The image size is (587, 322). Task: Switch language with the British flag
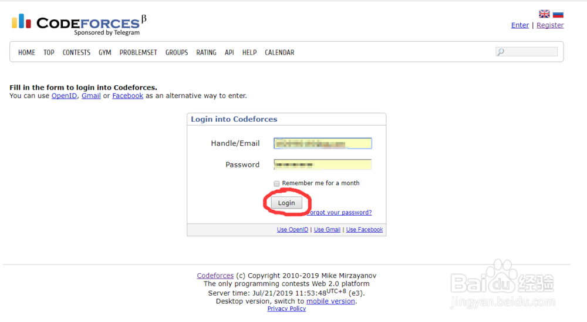click(x=544, y=14)
